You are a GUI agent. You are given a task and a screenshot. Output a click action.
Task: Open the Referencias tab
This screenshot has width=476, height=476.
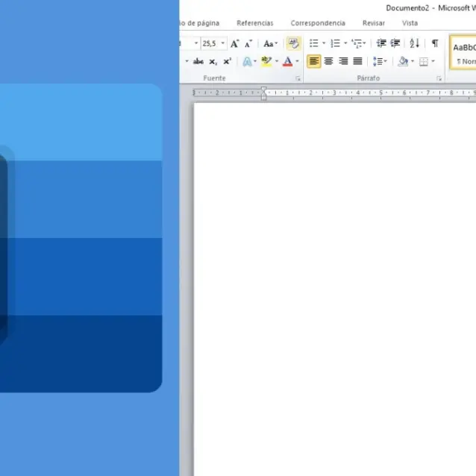(255, 23)
